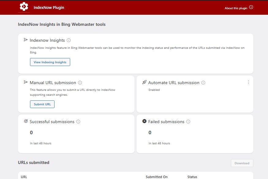Click info icon next to Manual URL submission
Screen dimensions: 268x179
(x=80, y=83)
